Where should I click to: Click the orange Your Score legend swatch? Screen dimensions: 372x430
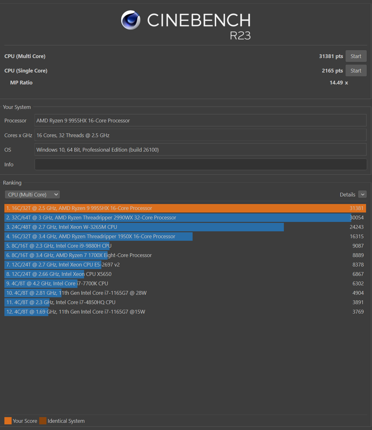[8, 421]
